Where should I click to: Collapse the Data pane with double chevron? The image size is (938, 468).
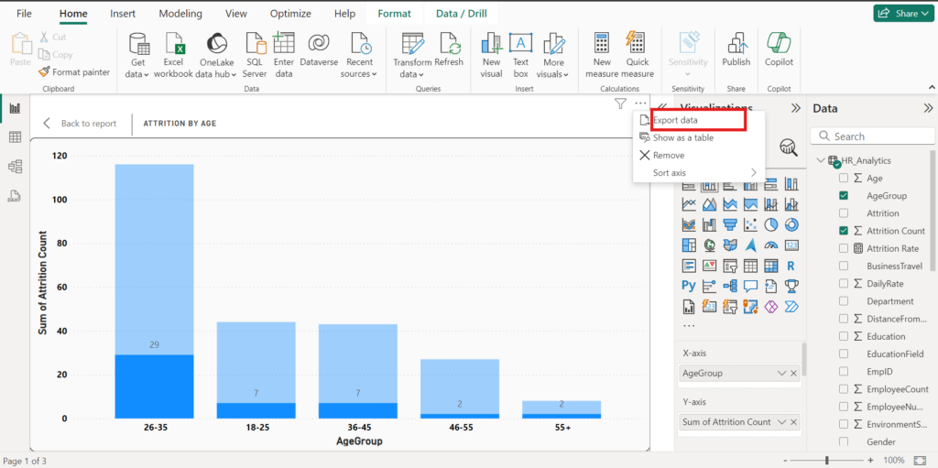(x=928, y=108)
